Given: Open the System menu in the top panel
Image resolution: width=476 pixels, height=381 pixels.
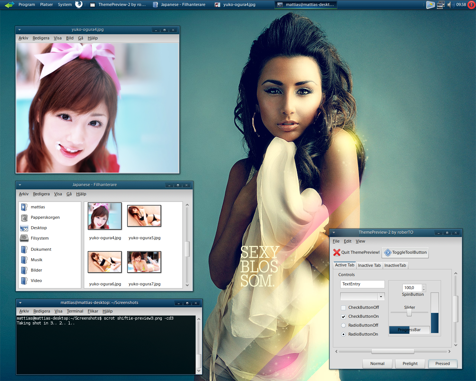Looking at the screenshot, I should (x=65, y=5).
